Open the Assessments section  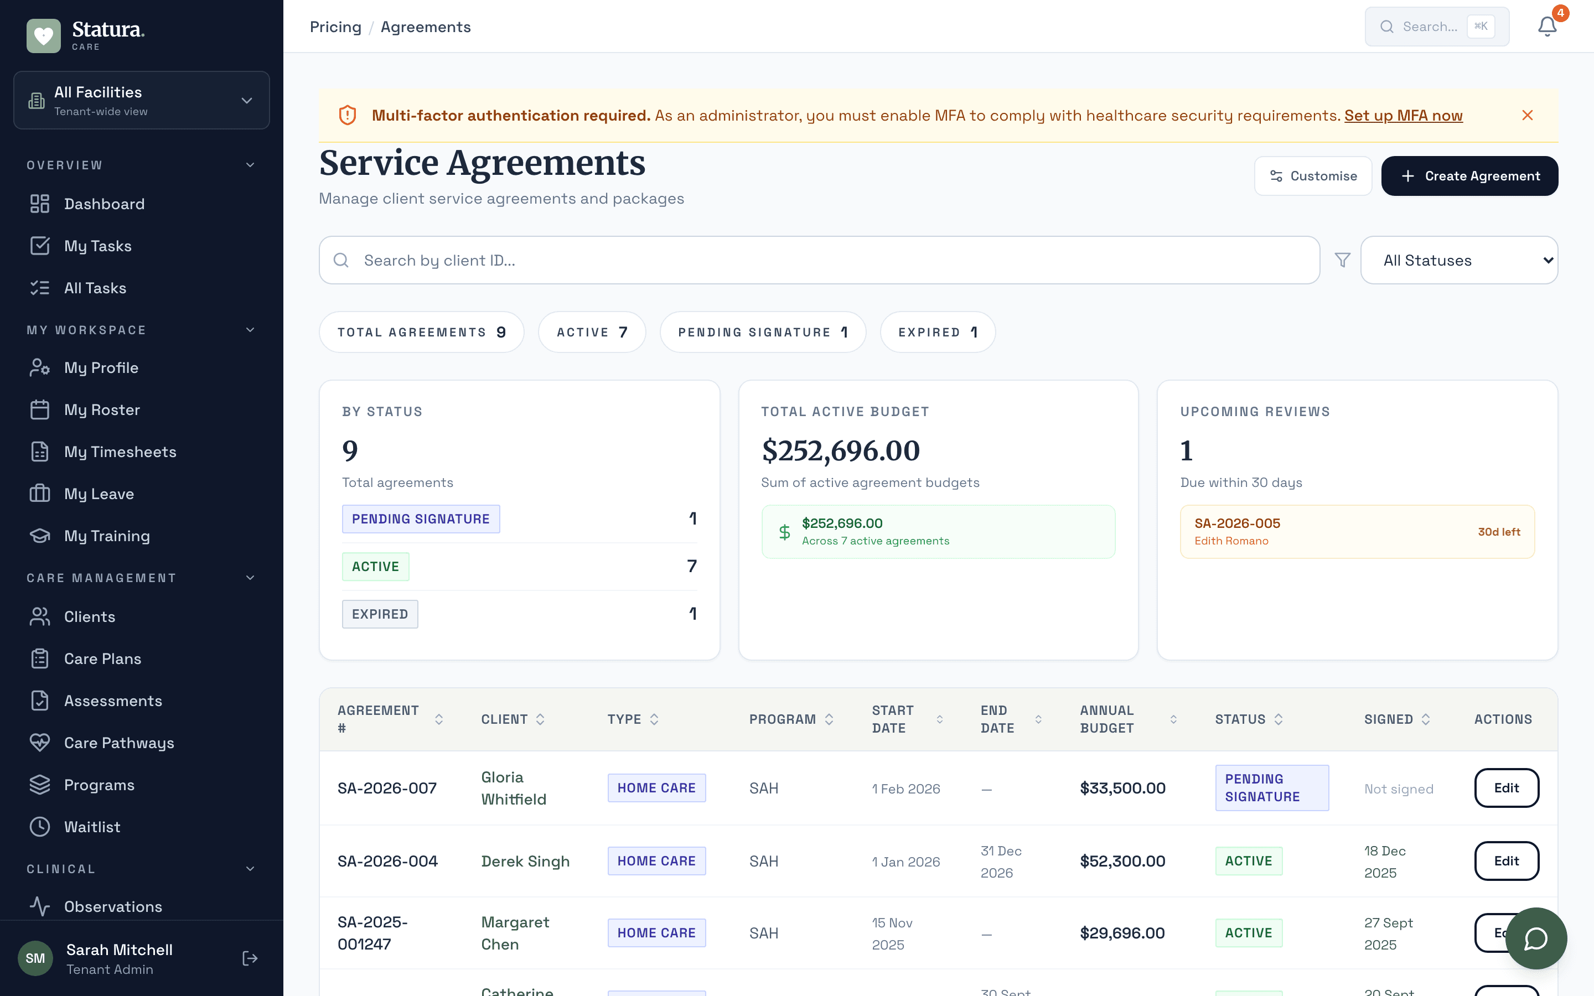pyautogui.click(x=113, y=700)
